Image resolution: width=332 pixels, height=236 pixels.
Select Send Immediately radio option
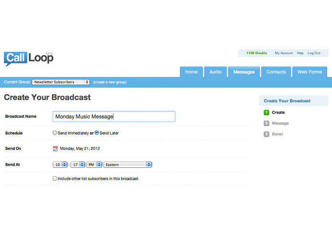(x=54, y=133)
